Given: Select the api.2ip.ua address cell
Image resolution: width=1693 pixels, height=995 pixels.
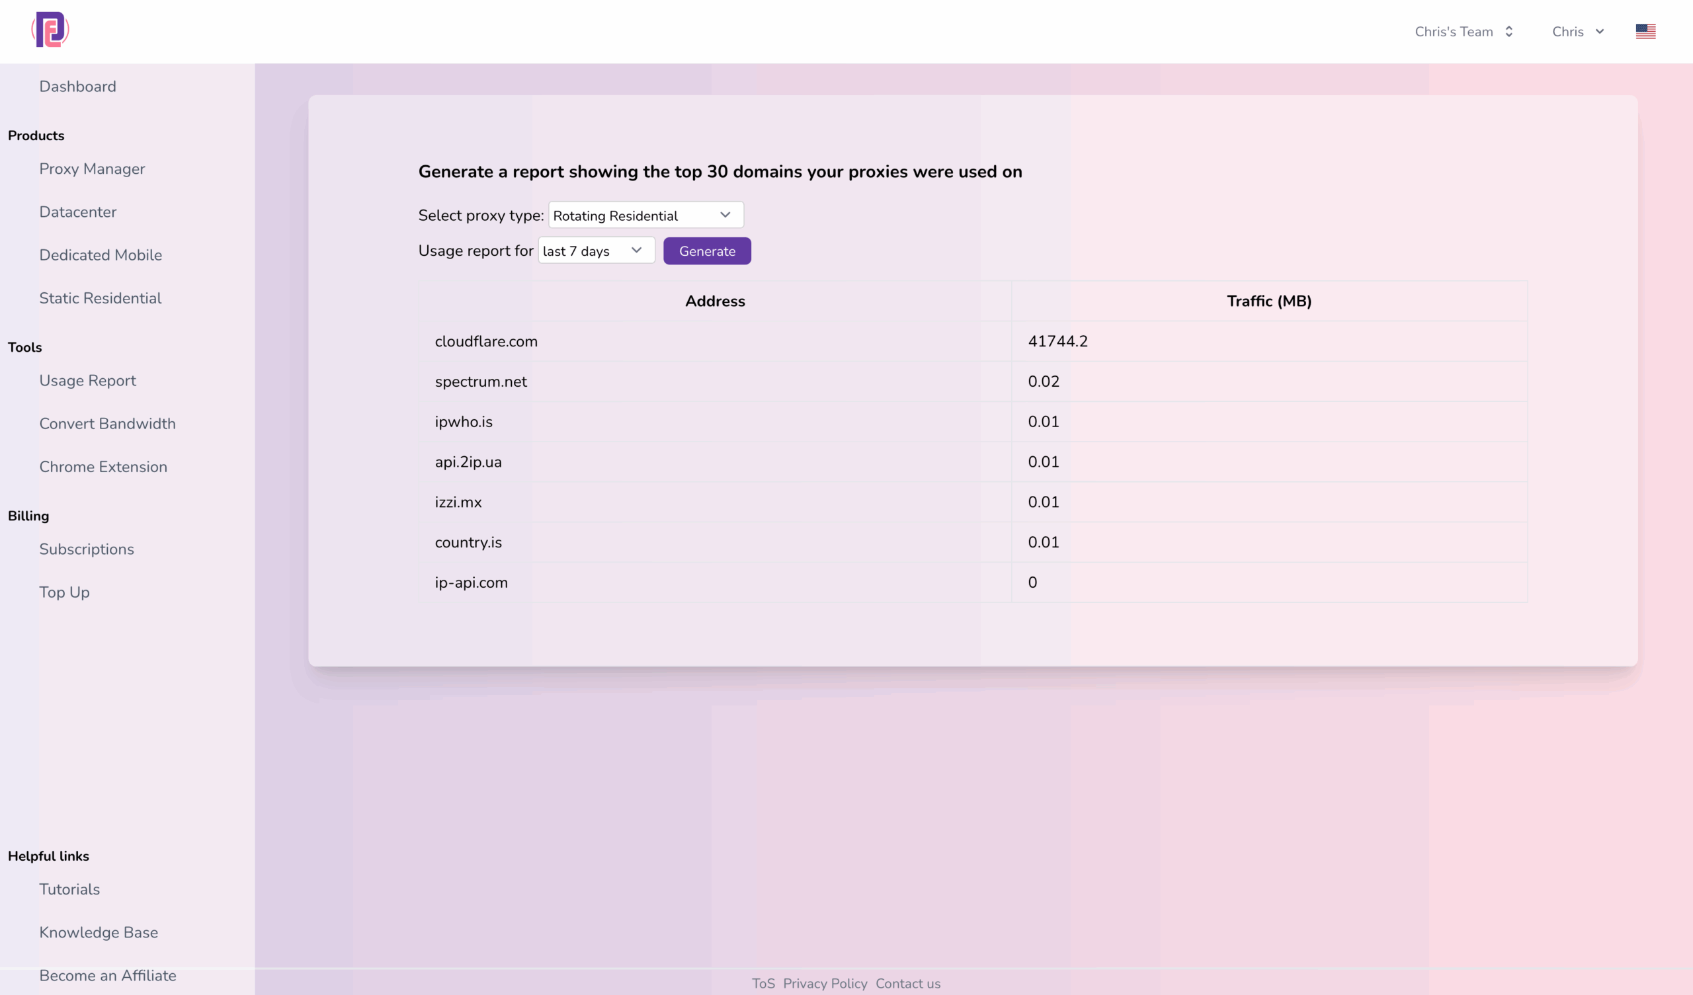Looking at the screenshot, I should coord(715,461).
